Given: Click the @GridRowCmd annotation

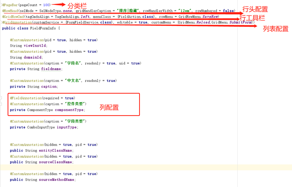Looking at the screenshot, I should (13, 17).
